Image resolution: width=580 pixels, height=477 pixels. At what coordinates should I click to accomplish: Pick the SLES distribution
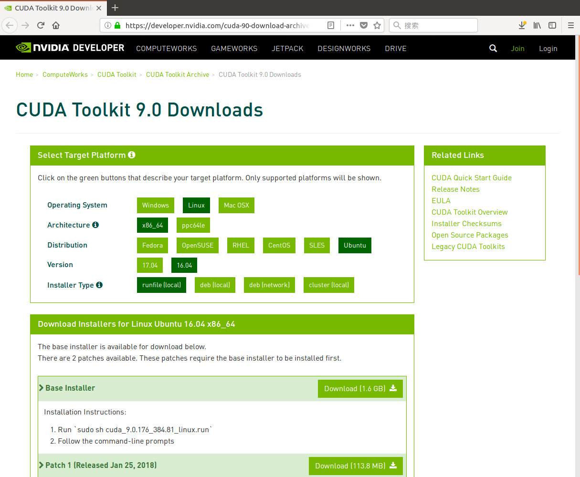(317, 245)
